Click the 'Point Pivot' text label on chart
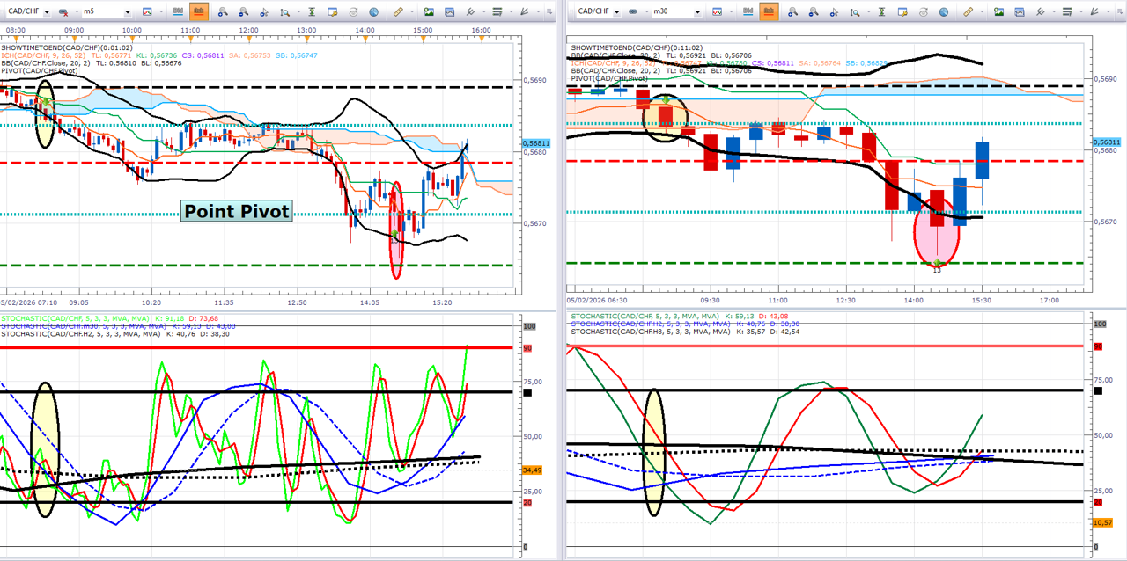 tap(236, 211)
